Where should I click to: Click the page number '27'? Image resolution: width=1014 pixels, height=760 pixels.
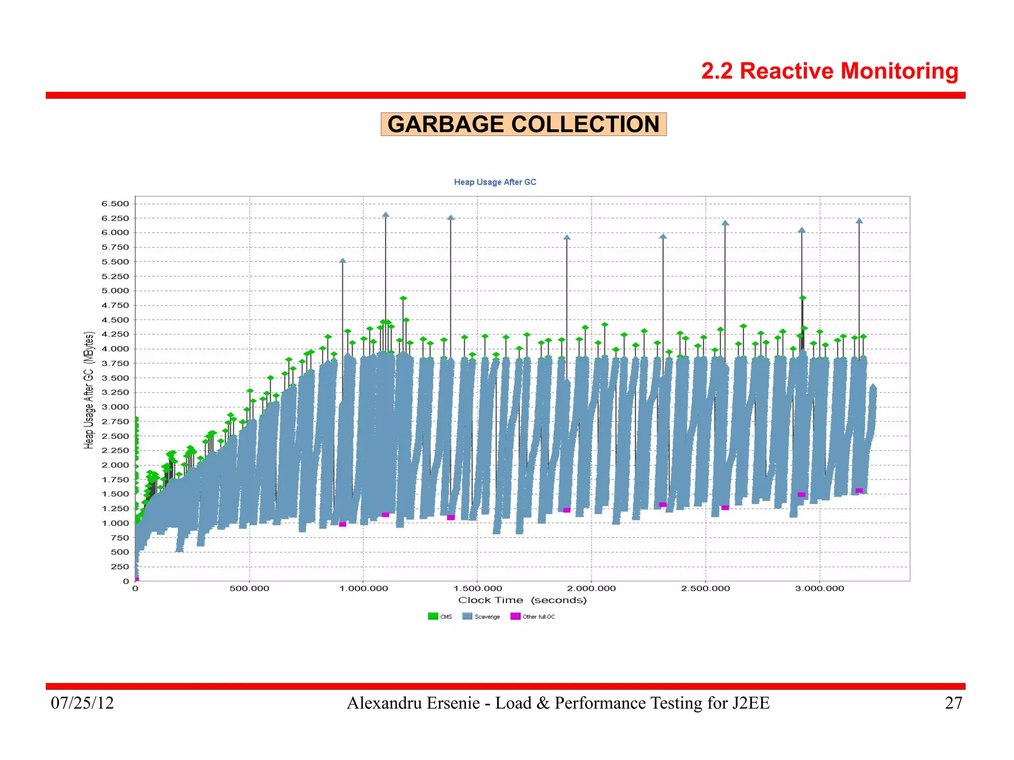point(954,703)
